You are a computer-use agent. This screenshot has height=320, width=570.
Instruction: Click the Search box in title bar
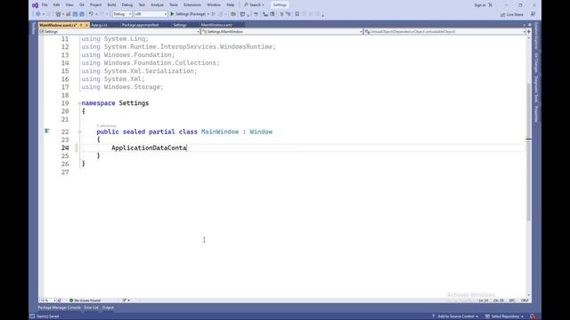pyautogui.click(x=254, y=5)
